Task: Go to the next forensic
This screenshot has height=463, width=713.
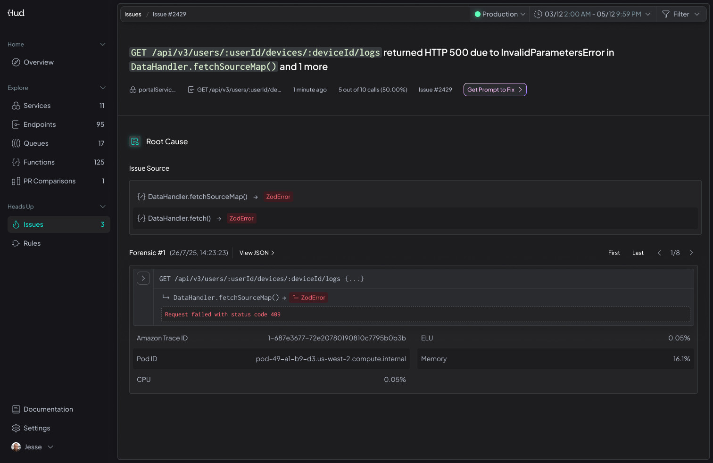Action: click(x=691, y=253)
